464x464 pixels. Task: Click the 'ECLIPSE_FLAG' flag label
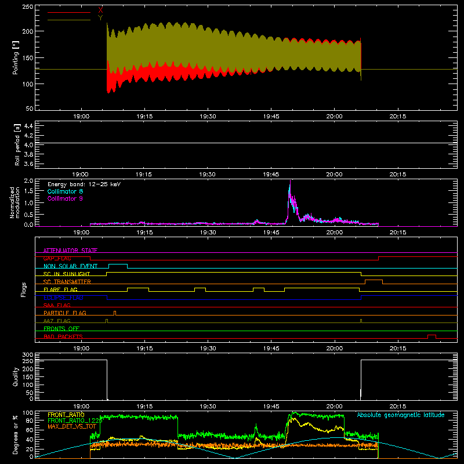click(63, 298)
